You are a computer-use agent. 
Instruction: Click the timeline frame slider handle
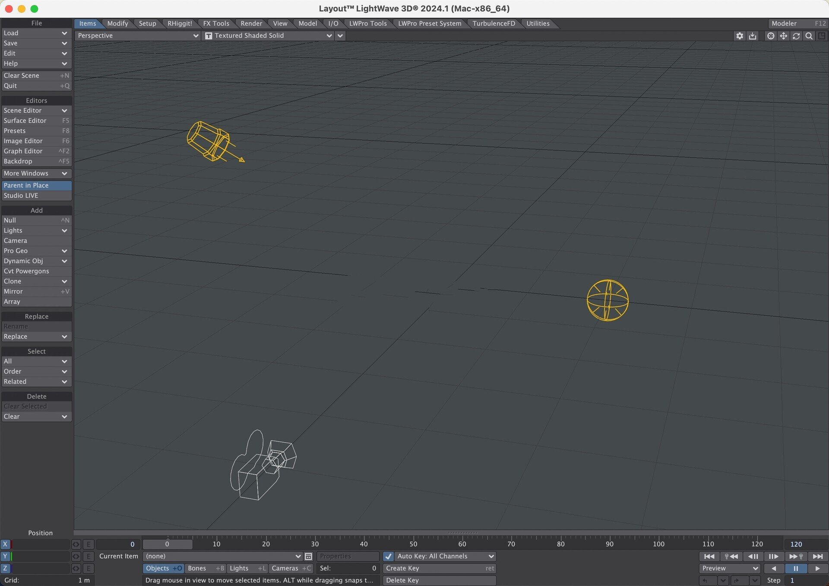pos(168,544)
